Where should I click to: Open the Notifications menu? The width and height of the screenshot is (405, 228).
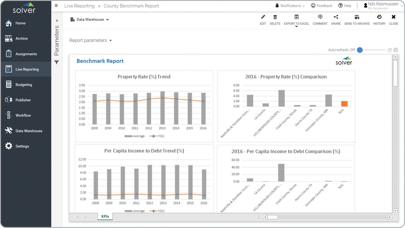click(290, 6)
